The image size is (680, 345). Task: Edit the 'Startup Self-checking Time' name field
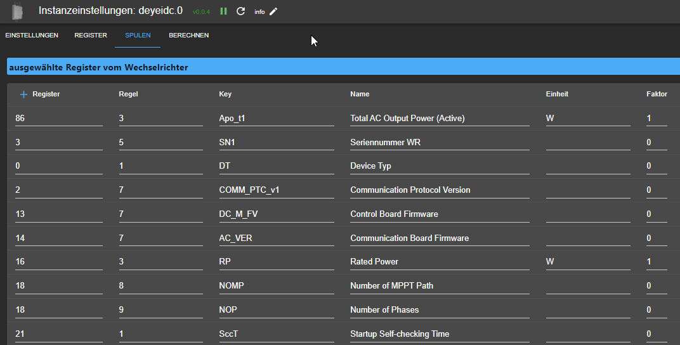[439, 334]
